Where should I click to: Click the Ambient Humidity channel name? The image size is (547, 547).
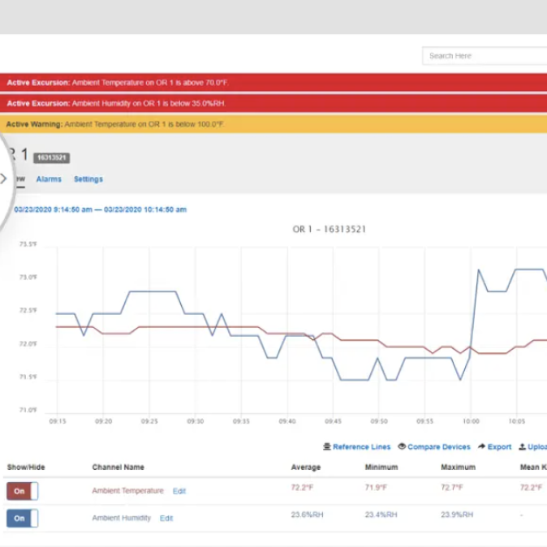coord(122,518)
